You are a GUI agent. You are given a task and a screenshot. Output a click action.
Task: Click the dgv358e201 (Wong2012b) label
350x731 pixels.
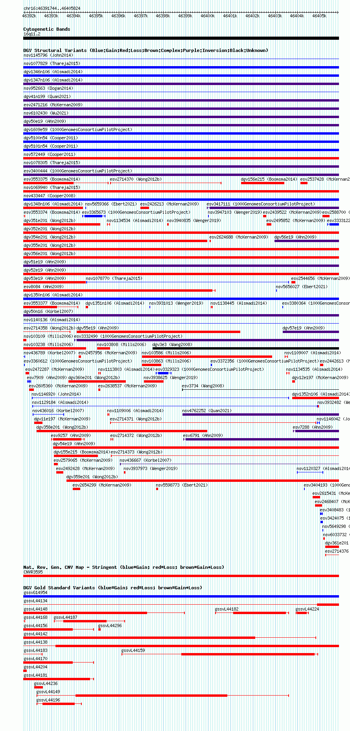pyautogui.click(x=62, y=427)
